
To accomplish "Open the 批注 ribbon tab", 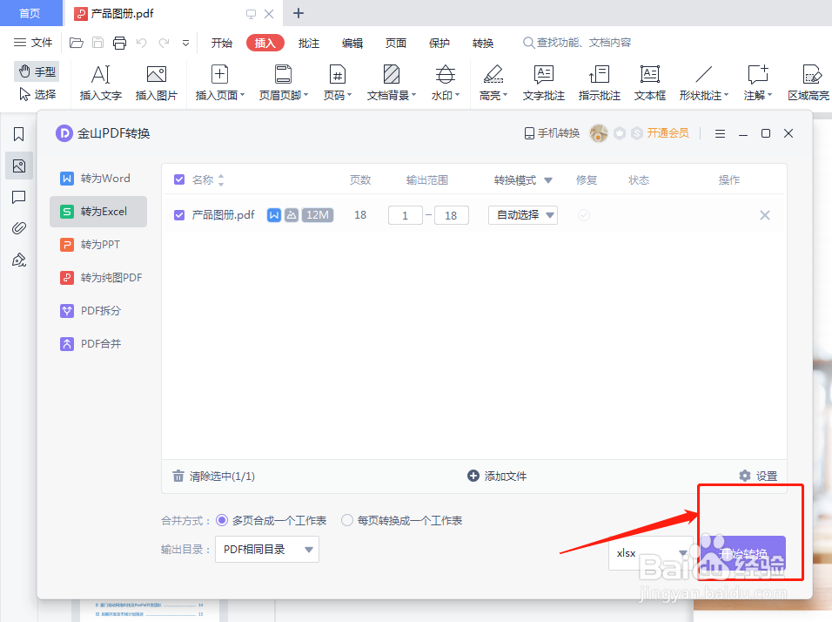I will coord(309,43).
